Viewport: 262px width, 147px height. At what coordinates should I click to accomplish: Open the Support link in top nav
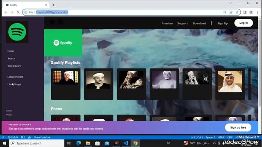tap(183, 24)
